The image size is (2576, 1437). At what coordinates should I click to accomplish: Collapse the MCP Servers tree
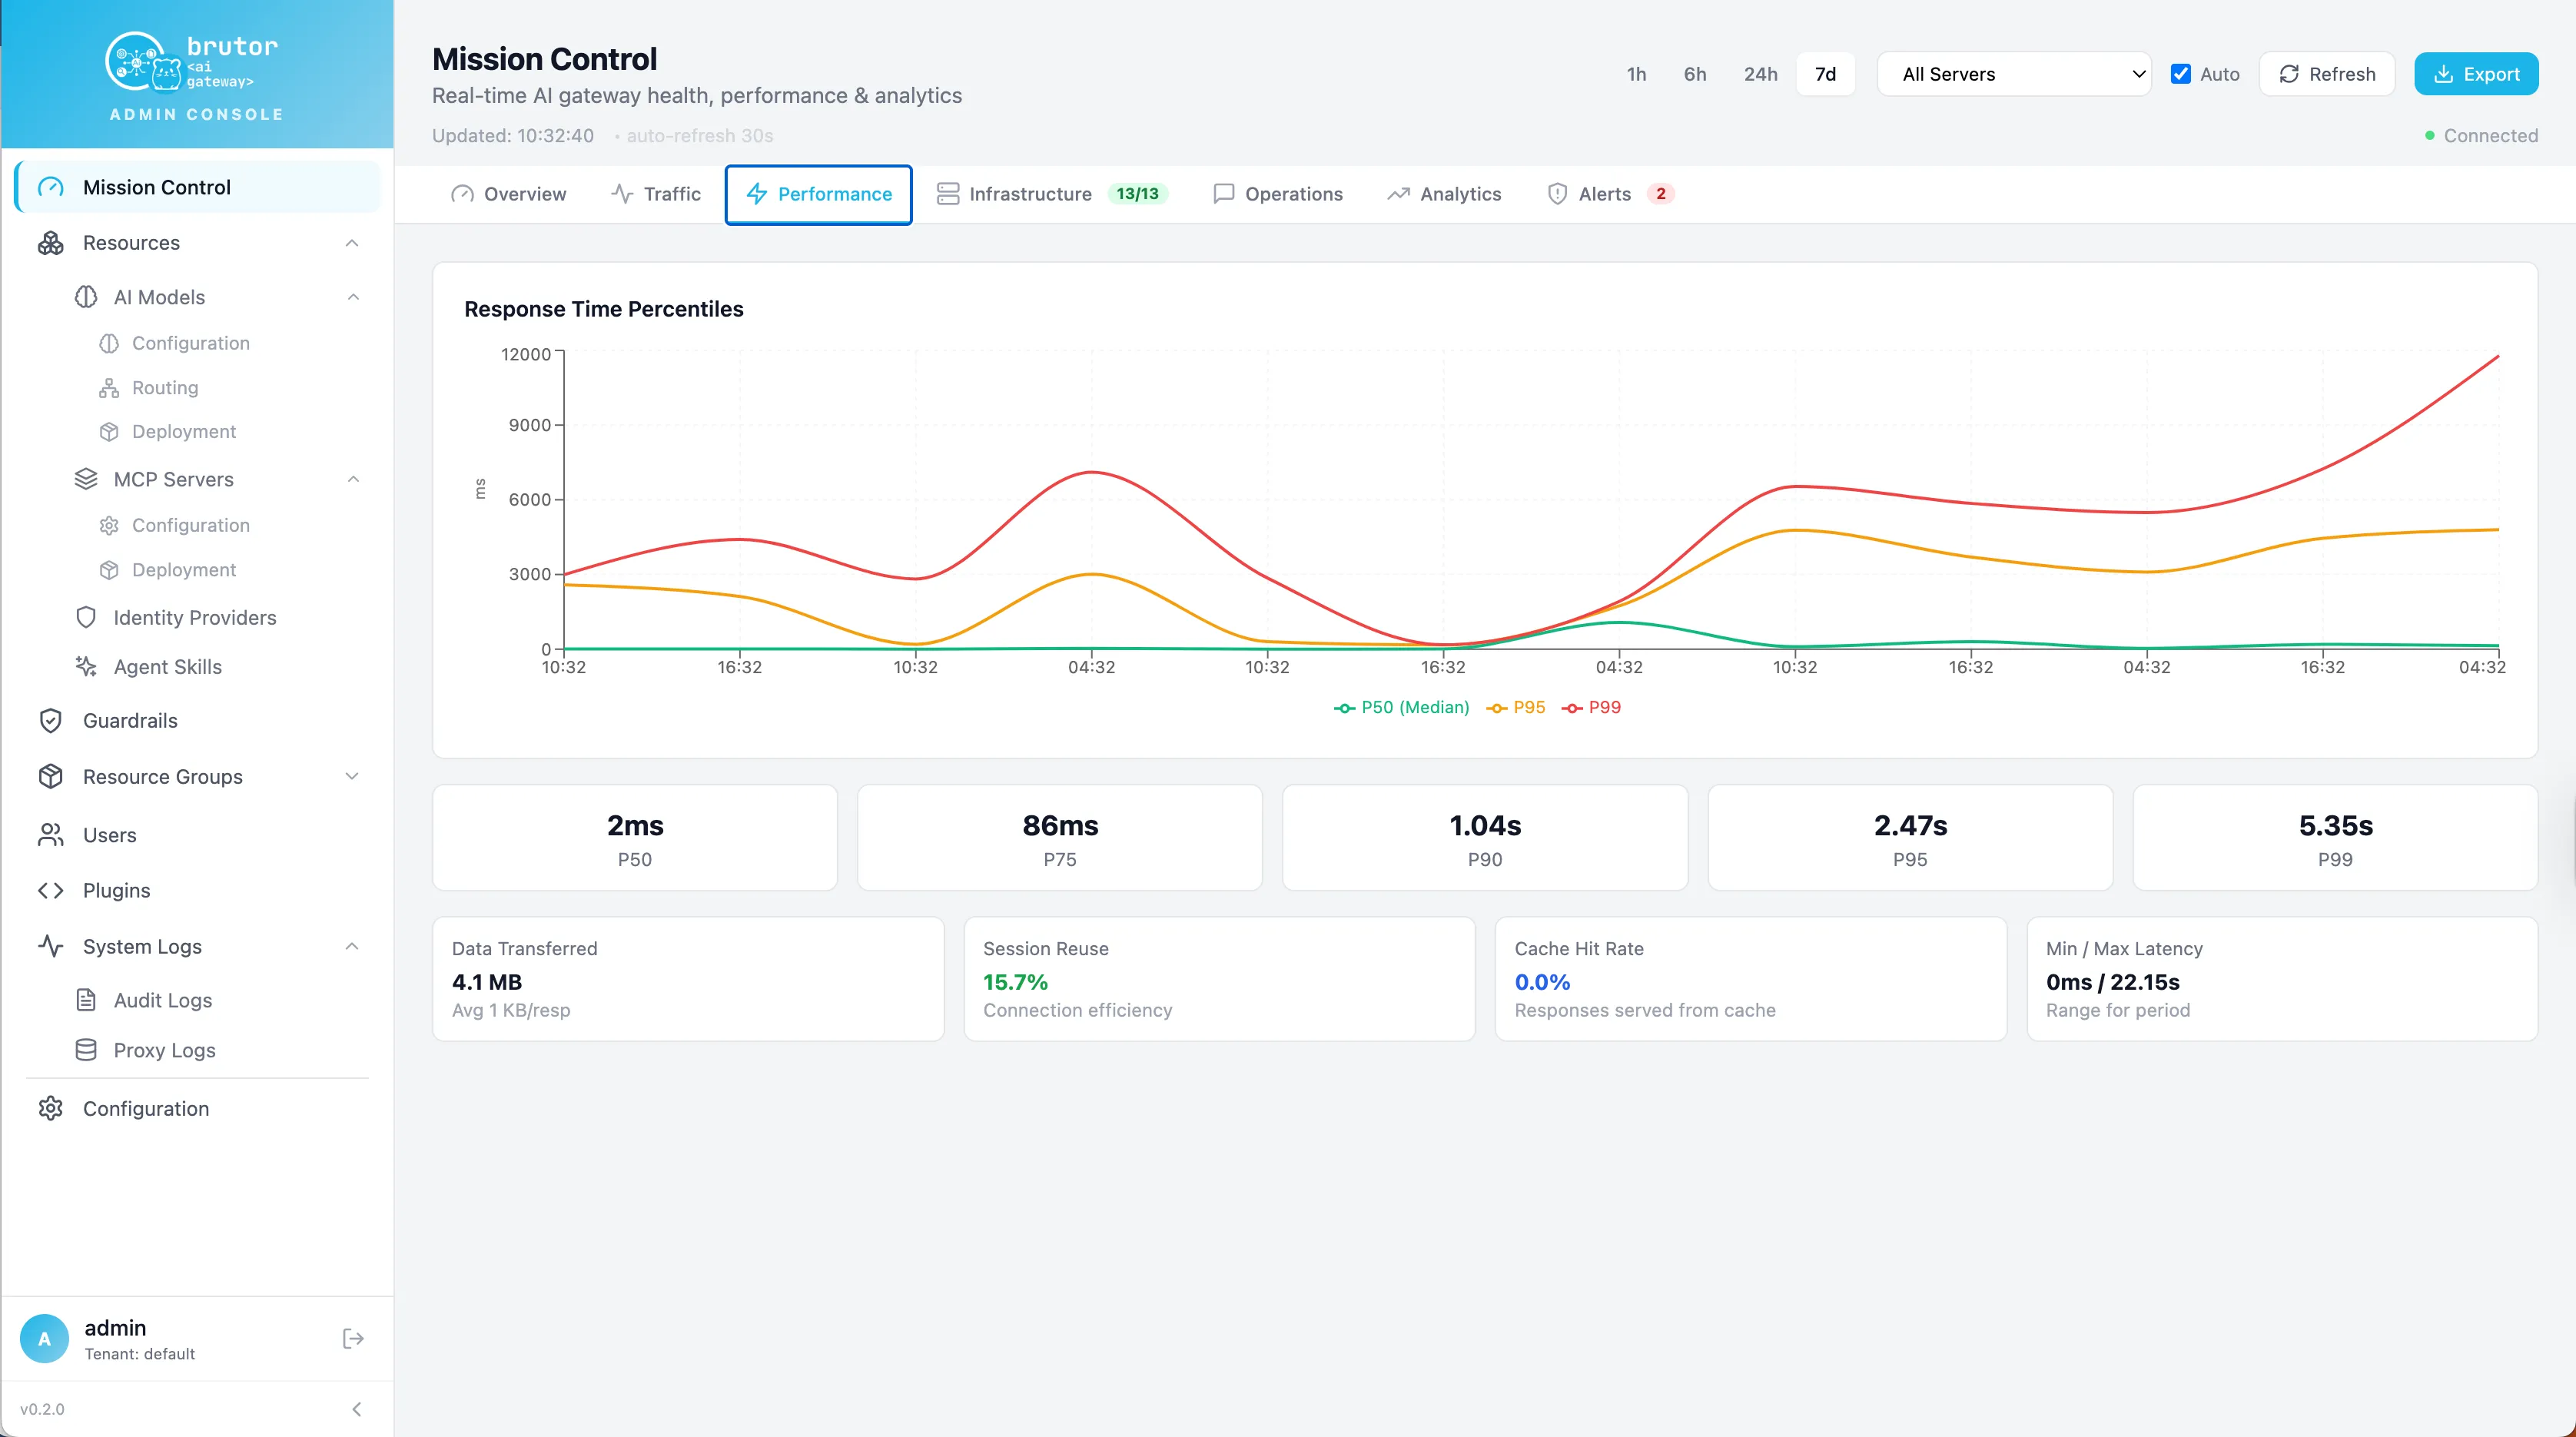pyautogui.click(x=353, y=479)
